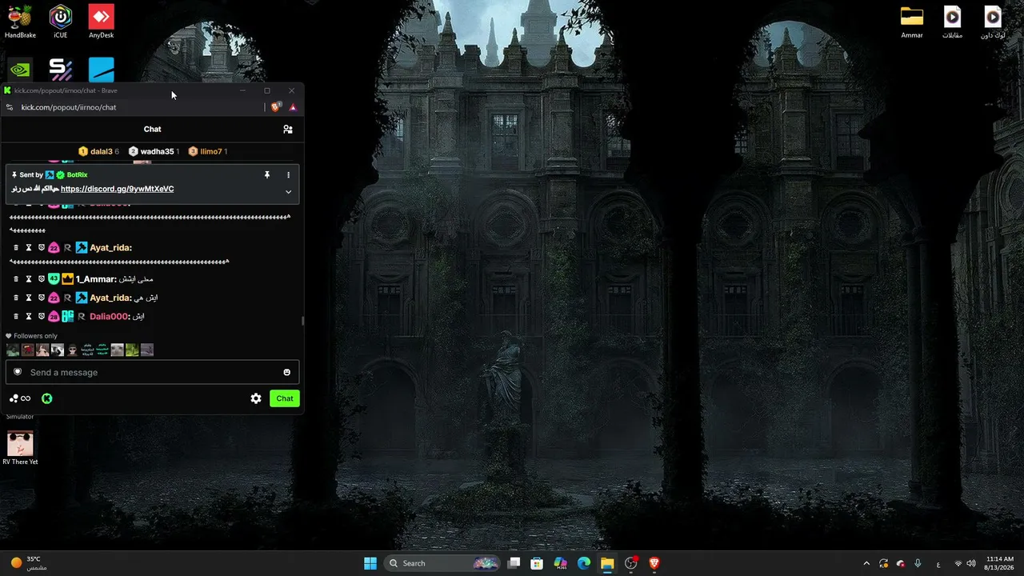Launch Microsoft Store from taskbar

point(538,563)
